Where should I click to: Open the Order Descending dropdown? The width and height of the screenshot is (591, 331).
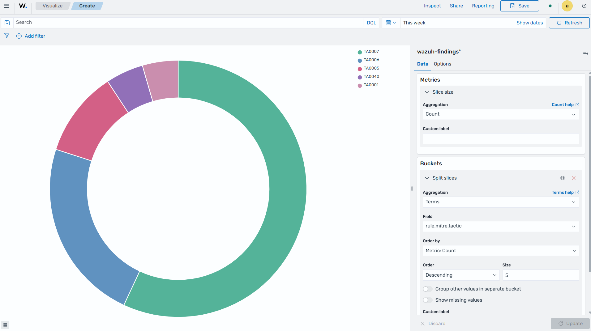coord(461,275)
